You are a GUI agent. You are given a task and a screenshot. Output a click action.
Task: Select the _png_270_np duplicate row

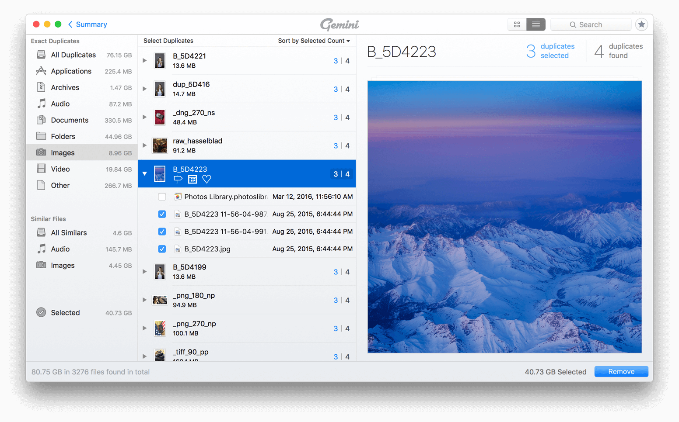247,329
